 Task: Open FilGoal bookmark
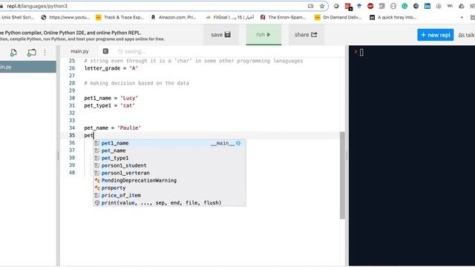click(229, 18)
